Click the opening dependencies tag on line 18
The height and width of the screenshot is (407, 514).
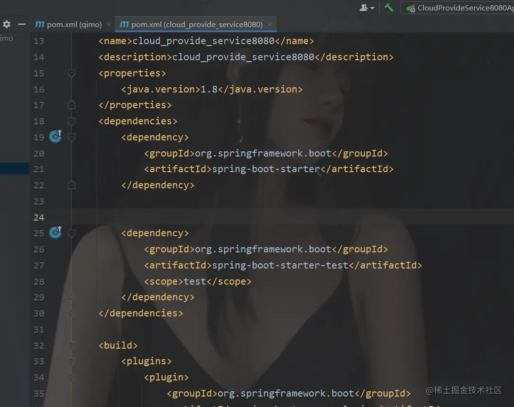[x=138, y=121]
